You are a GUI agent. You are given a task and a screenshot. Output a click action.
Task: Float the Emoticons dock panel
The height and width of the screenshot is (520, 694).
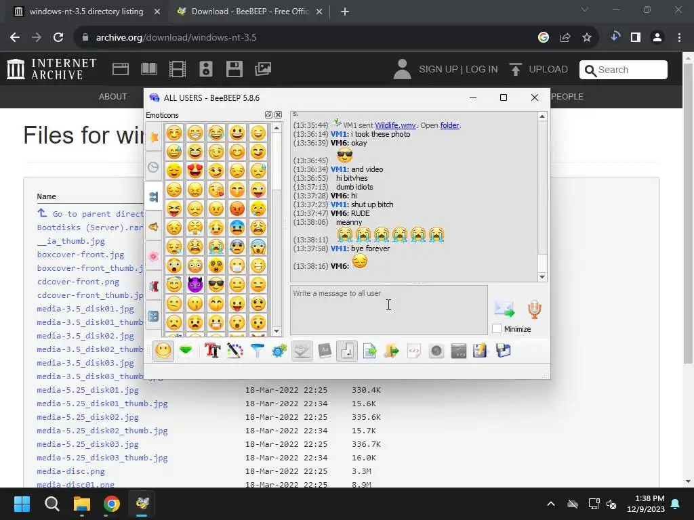click(x=268, y=115)
